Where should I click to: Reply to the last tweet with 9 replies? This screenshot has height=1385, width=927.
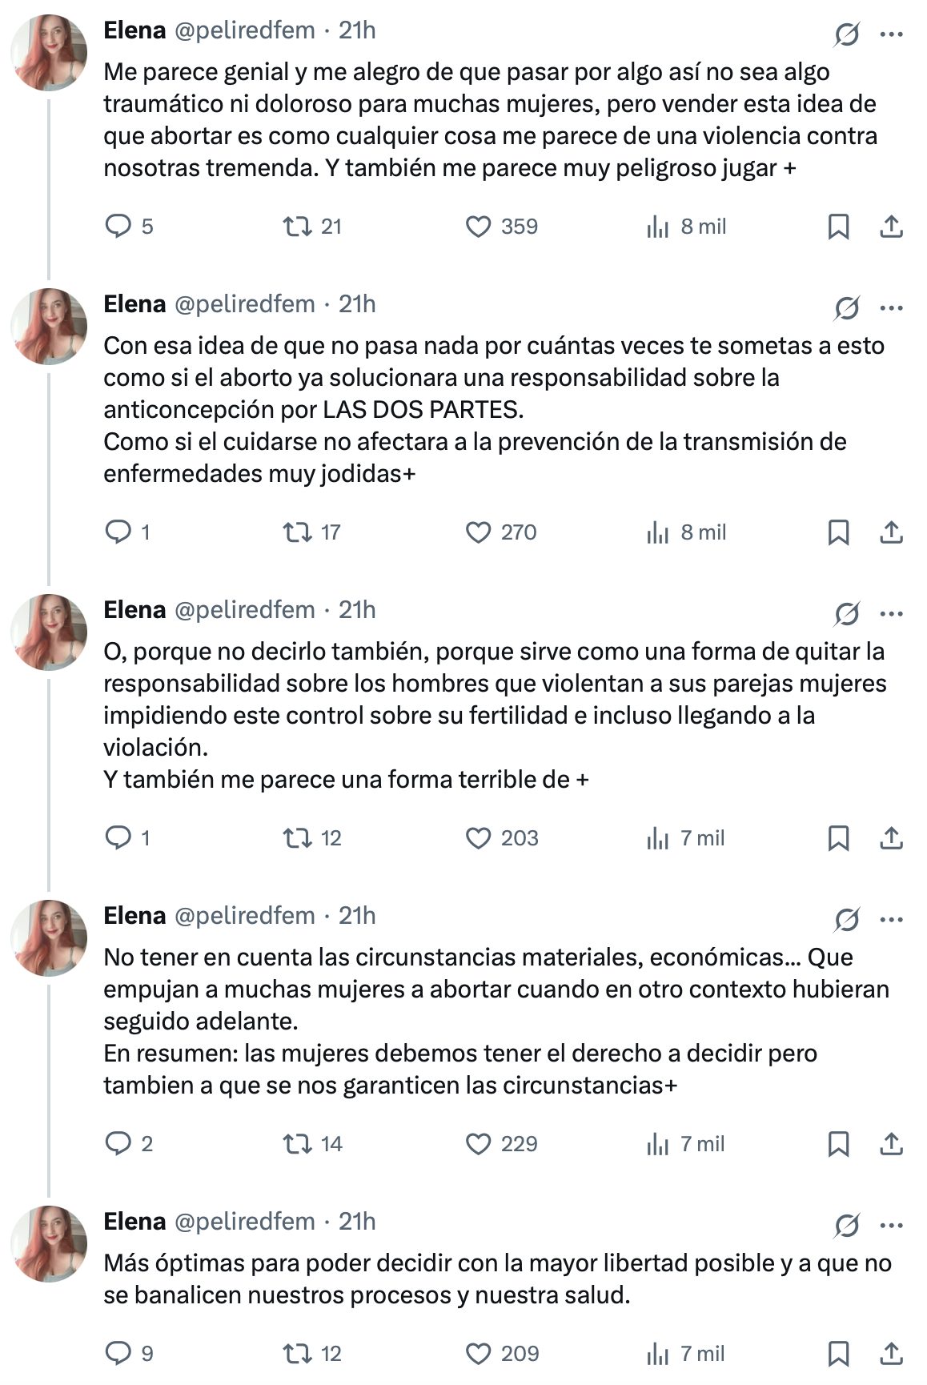point(118,1354)
